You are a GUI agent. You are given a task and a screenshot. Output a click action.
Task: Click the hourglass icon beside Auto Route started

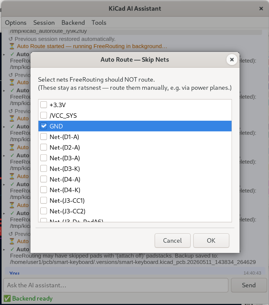(12, 46)
